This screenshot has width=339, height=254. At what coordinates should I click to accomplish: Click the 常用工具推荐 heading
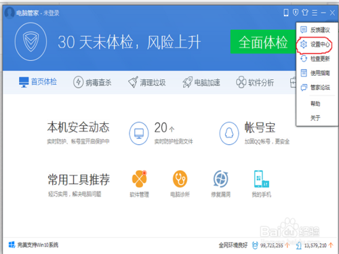[x=79, y=179]
